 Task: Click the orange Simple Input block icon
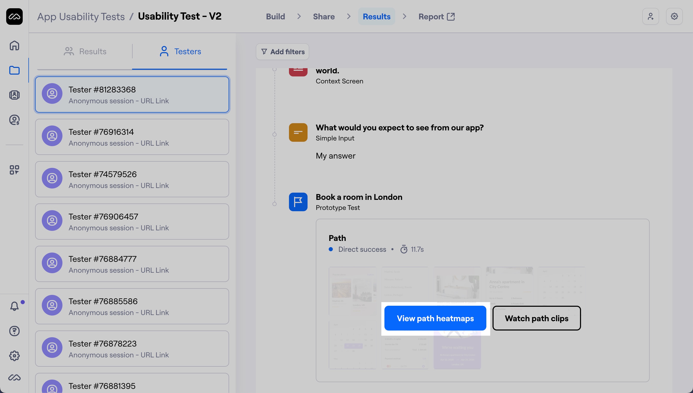[298, 132]
